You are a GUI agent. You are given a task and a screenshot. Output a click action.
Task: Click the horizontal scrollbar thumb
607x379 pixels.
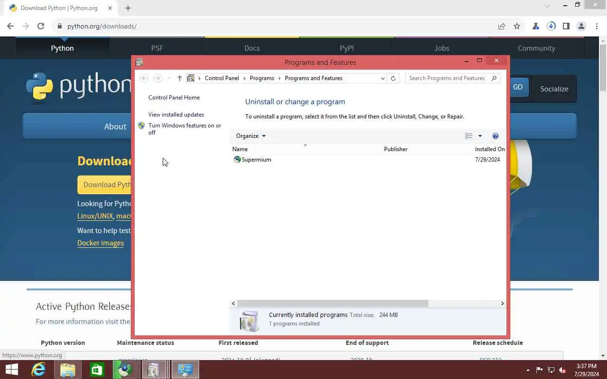tap(332, 303)
